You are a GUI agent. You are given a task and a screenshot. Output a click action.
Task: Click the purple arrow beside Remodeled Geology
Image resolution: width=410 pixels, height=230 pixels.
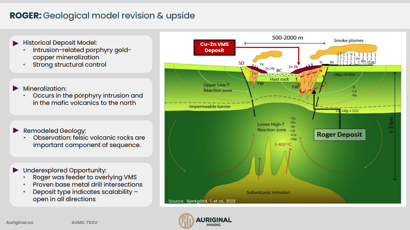(16, 130)
